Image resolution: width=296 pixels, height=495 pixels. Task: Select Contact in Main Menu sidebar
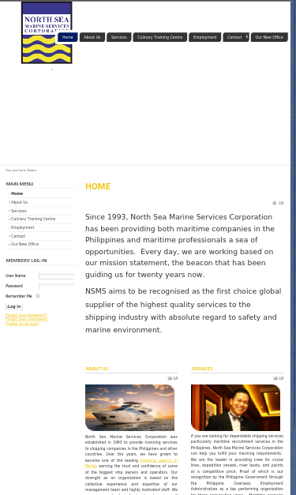coord(18,236)
